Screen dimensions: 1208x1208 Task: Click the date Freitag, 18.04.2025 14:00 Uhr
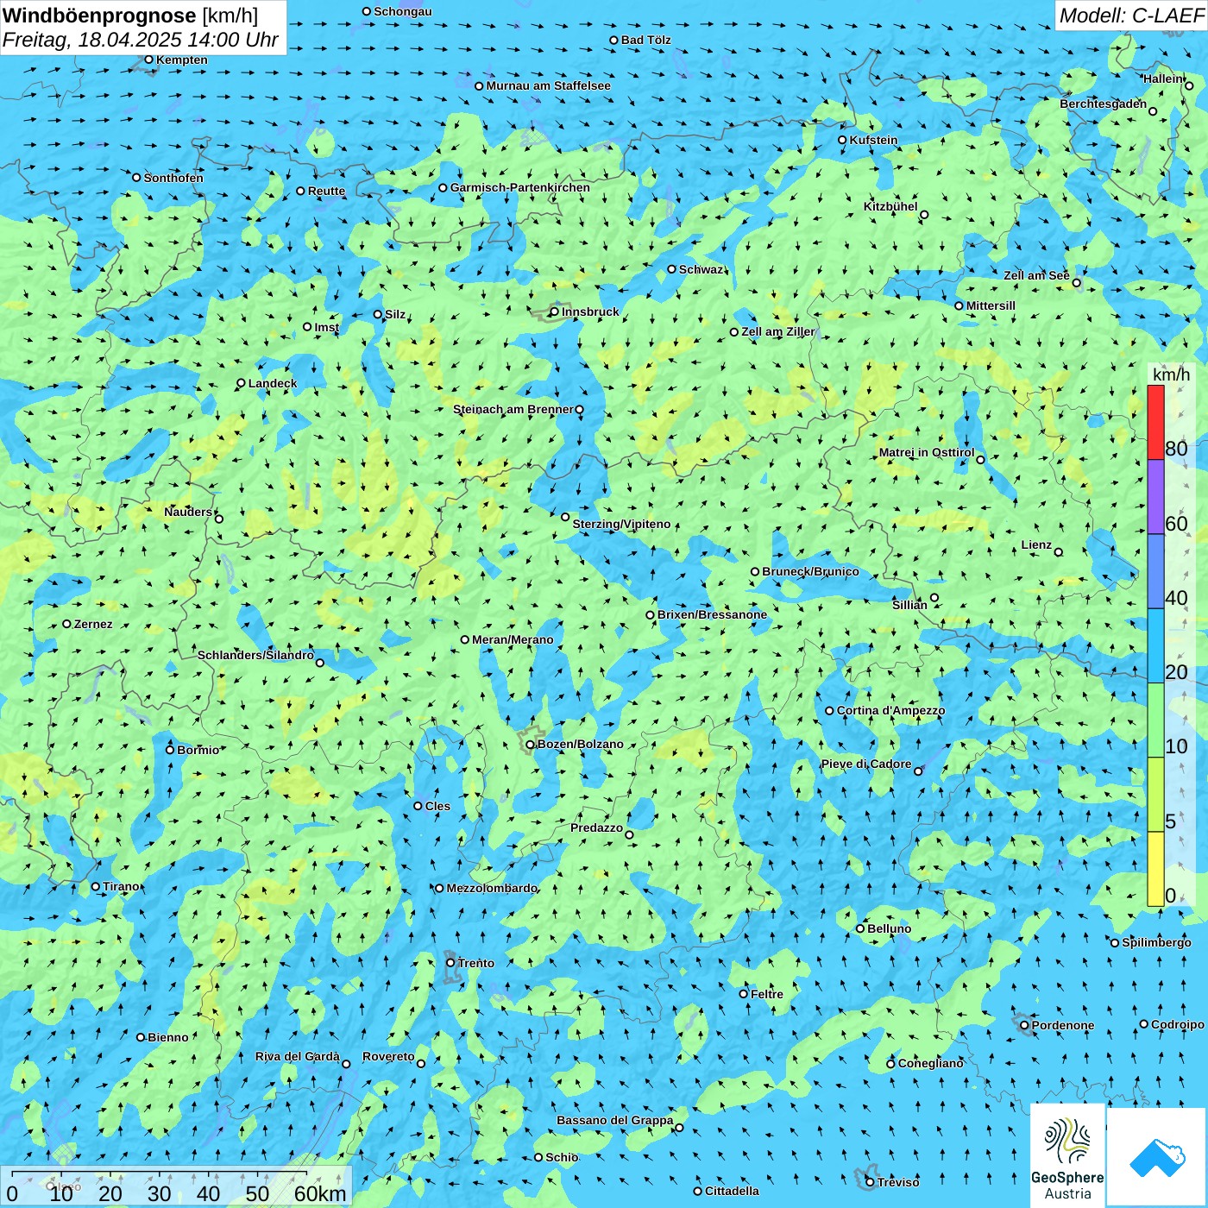click(141, 41)
